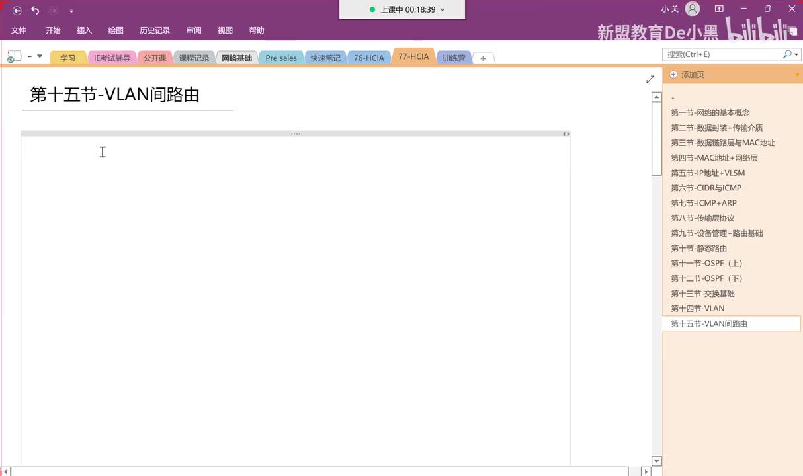Click the vertical scrollbar thumb

coord(657,139)
